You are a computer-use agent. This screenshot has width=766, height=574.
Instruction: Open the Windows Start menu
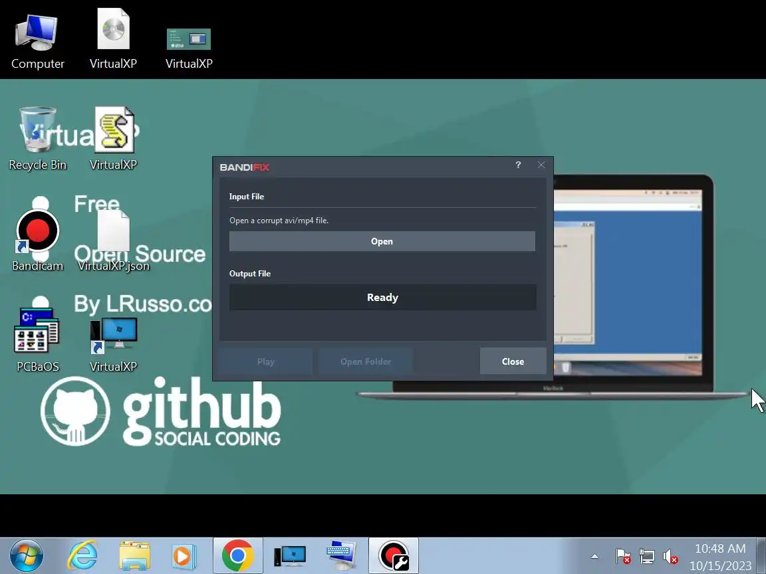pyautogui.click(x=27, y=556)
